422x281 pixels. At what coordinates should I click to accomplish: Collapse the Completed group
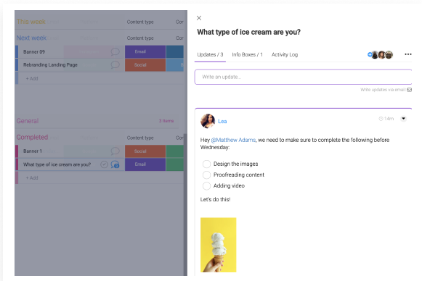pyautogui.click(x=32, y=137)
